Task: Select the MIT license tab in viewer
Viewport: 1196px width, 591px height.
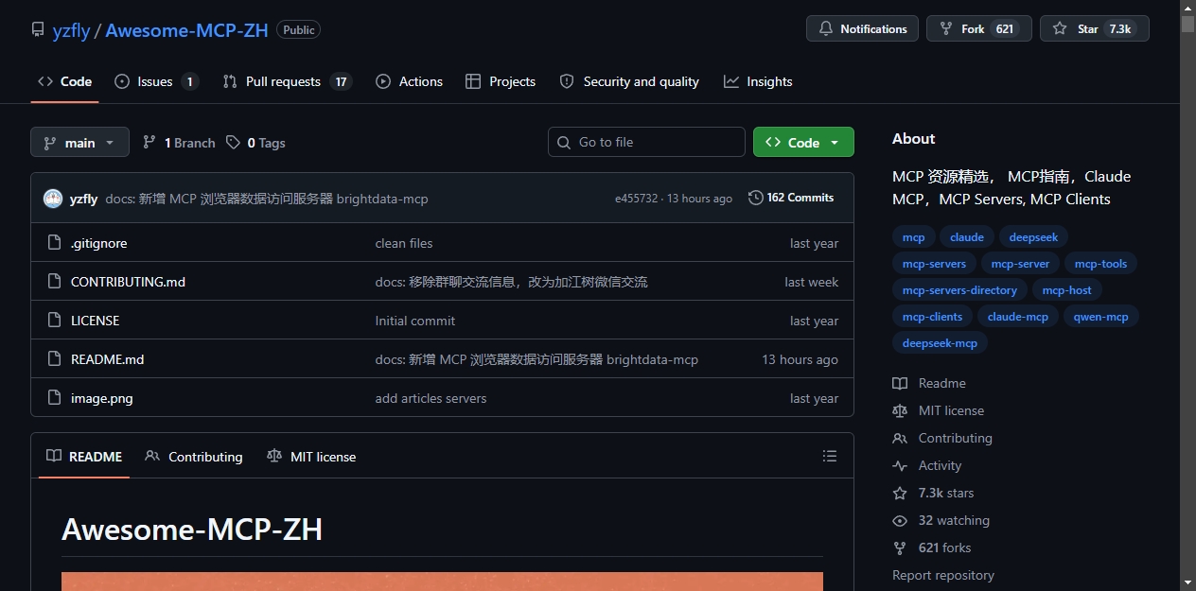Action: pyautogui.click(x=311, y=456)
